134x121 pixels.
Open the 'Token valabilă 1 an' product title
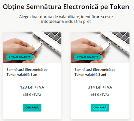[27, 72]
